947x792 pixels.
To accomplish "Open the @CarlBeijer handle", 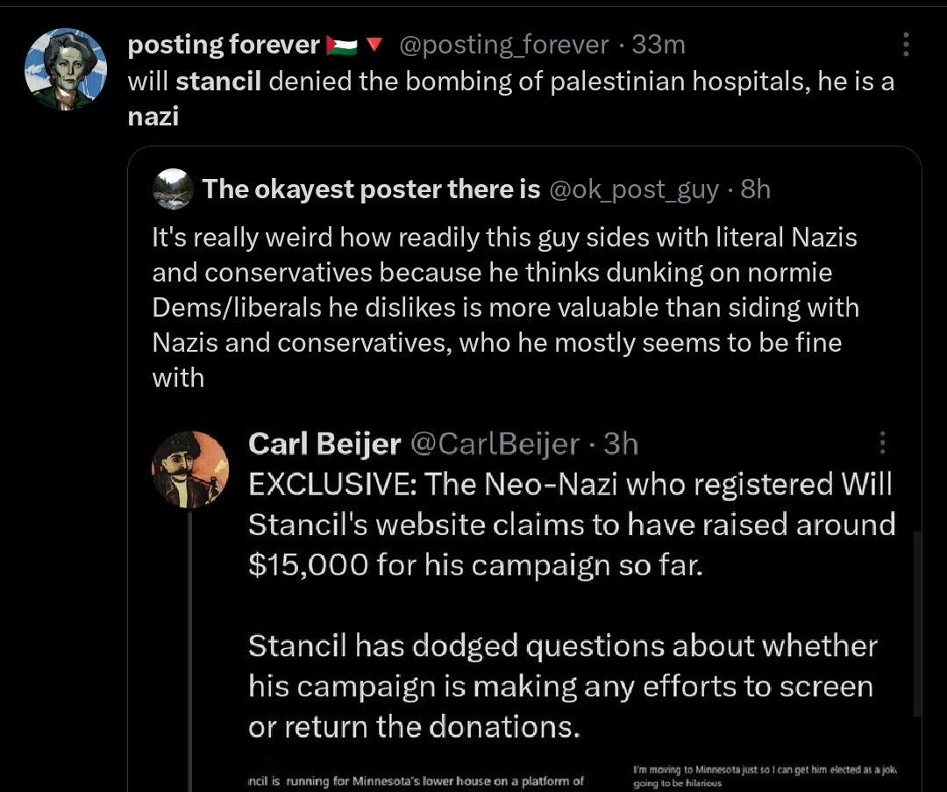I will 495,444.
